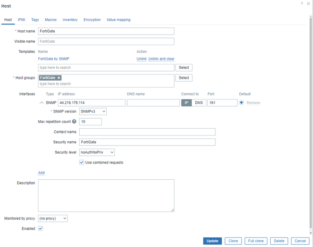
Task: Click Add interface link
Action: point(41,173)
